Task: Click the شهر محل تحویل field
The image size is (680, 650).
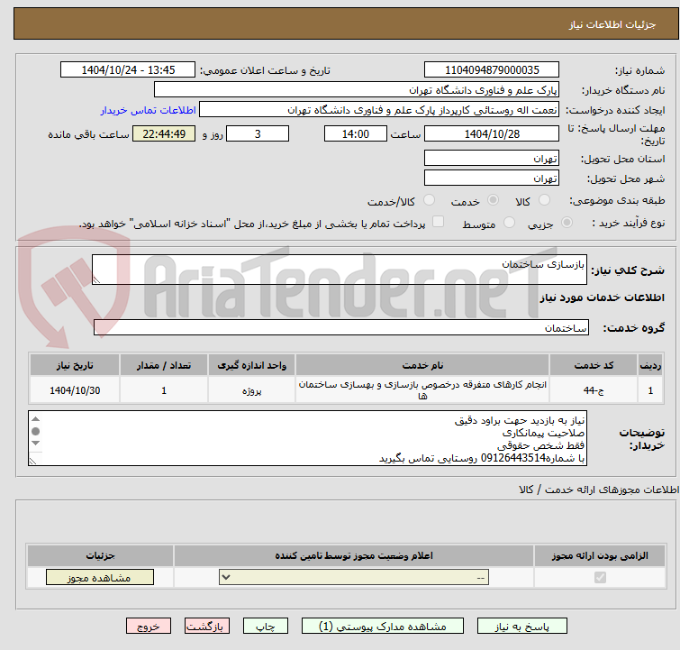Action: [x=492, y=178]
